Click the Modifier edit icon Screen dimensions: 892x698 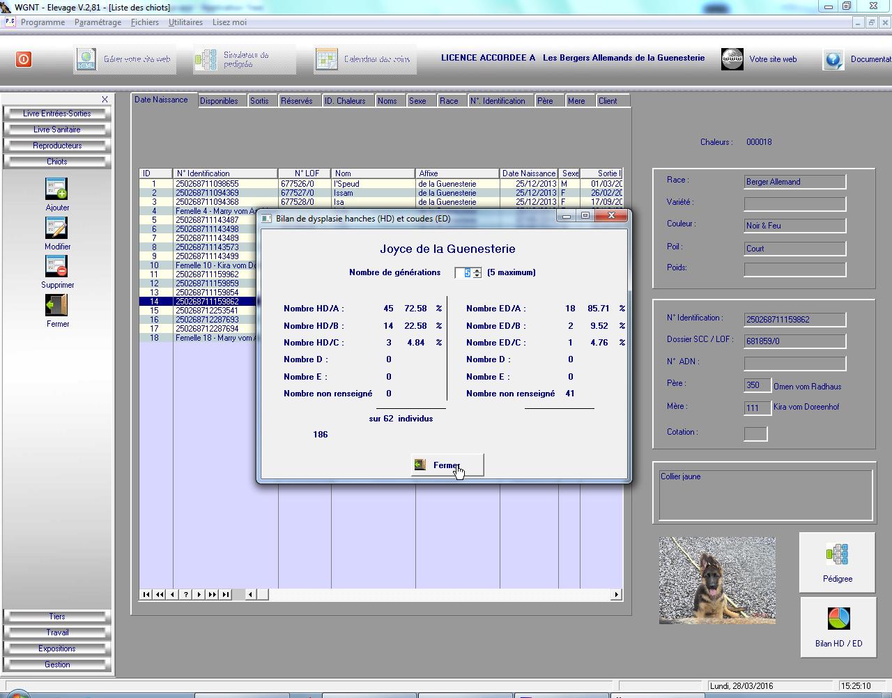point(56,228)
